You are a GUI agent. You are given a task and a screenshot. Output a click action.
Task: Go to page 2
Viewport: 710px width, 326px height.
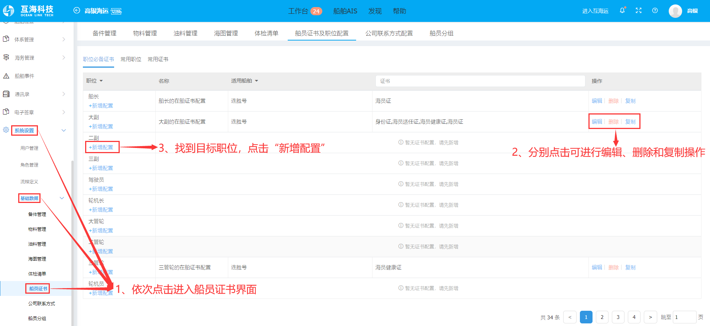coord(602,317)
